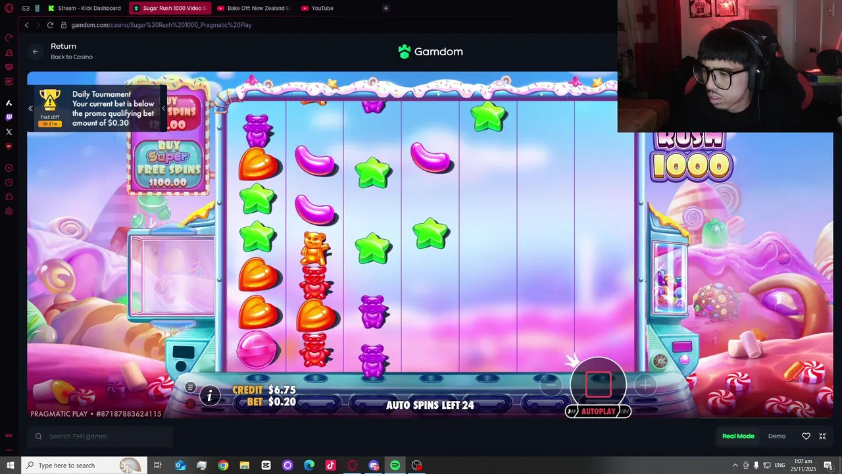
Task: Click Buy Super Free Spins $100.00
Action: click(x=169, y=165)
